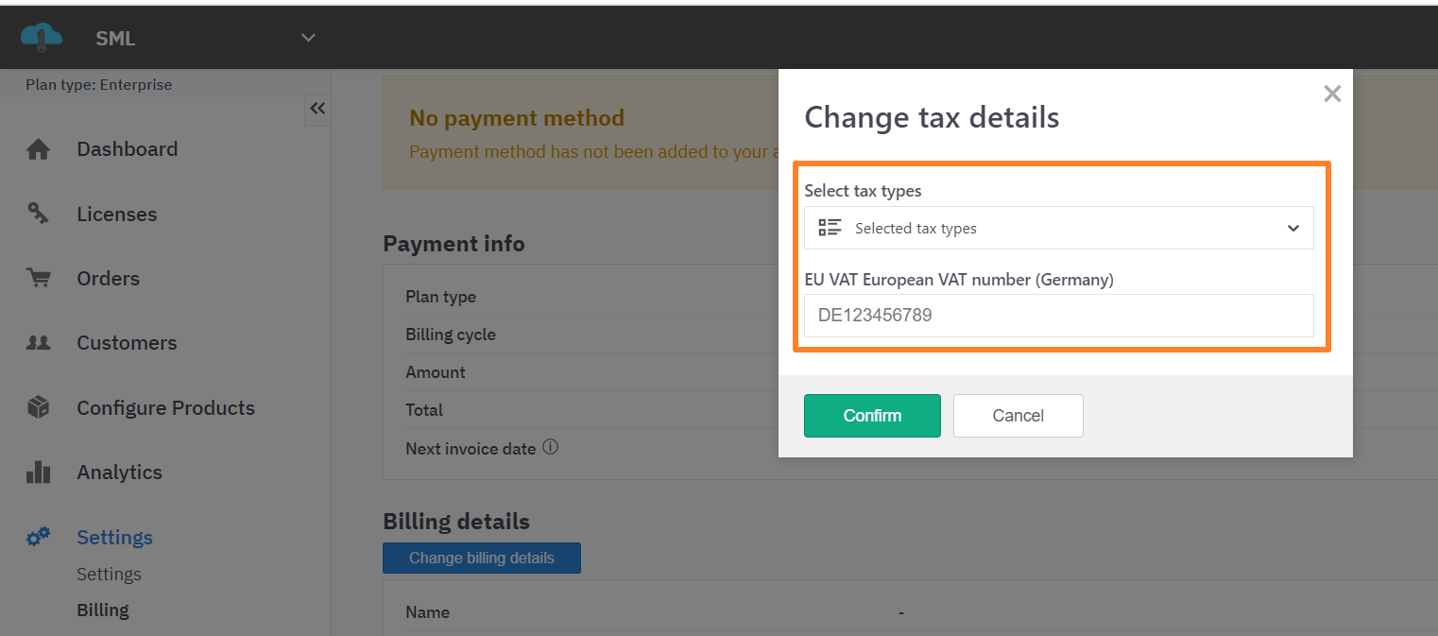Click the Configure Products box icon

point(38,408)
